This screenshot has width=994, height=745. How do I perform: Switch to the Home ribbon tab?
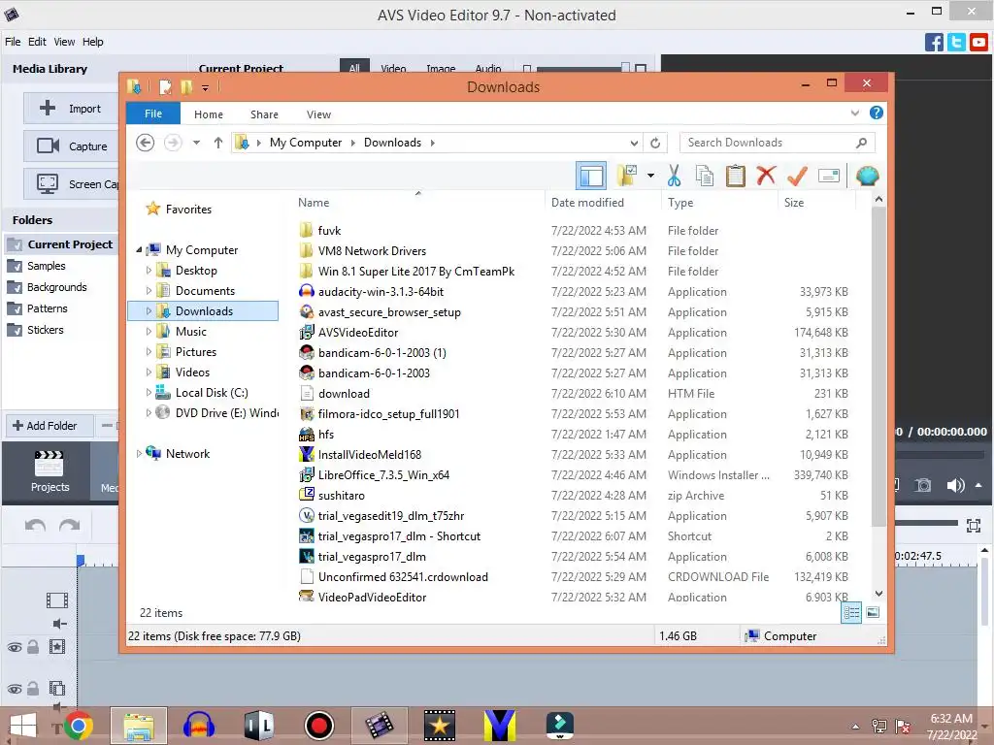pos(209,114)
